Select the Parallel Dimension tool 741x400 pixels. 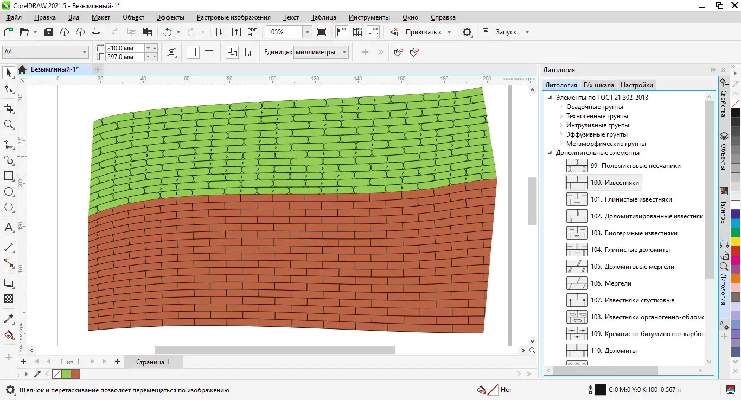(9, 247)
